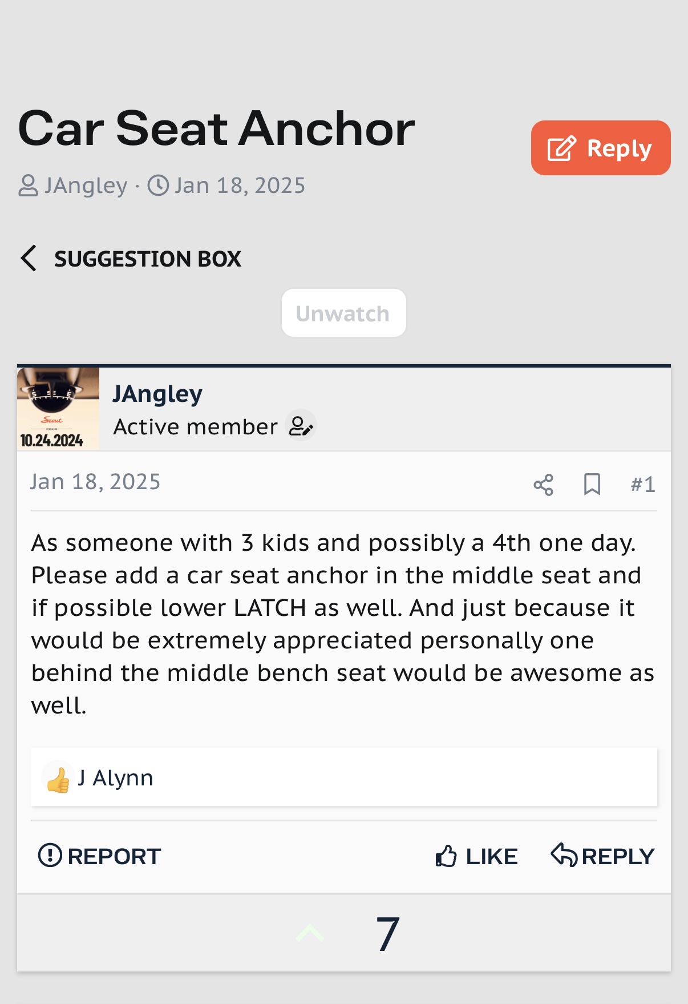View the J Alynn reaction user
The width and height of the screenshot is (688, 1004).
(115, 778)
